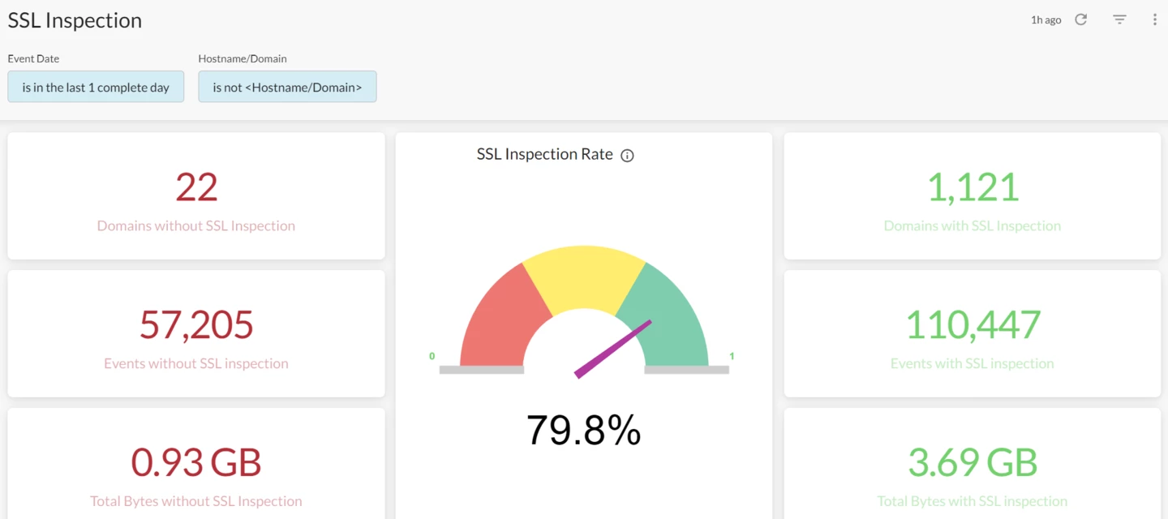Open the dashboard filters icon
The height and width of the screenshot is (519, 1168).
(x=1119, y=19)
